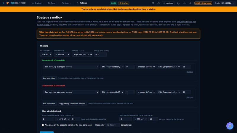Click the period 9 field in buy condition
The width and height of the screenshot is (237, 133).
click(x=130, y=67)
